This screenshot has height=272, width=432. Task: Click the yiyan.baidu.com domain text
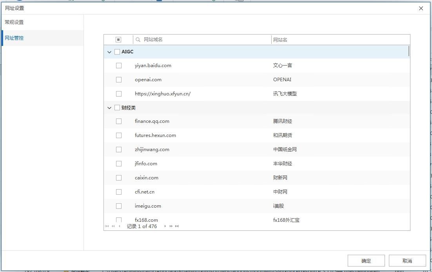tap(153, 66)
